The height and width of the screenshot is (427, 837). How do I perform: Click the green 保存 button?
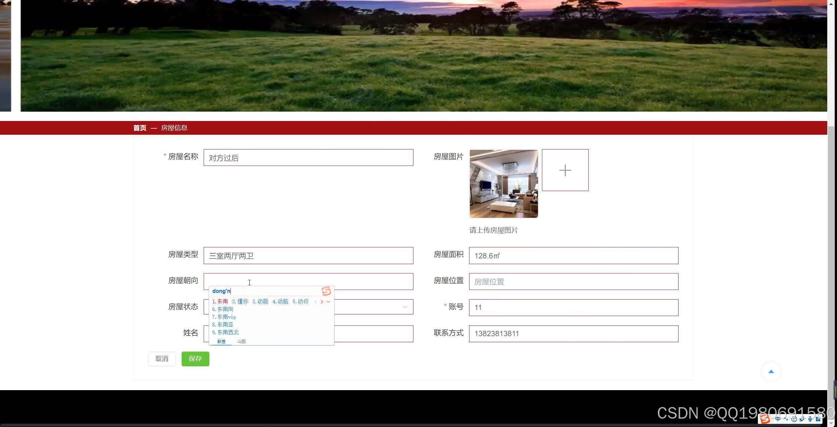coord(195,359)
